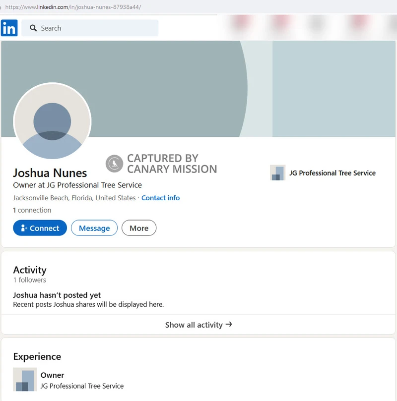
Task: Click the company logo in Experience section
Action: coord(25,380)
